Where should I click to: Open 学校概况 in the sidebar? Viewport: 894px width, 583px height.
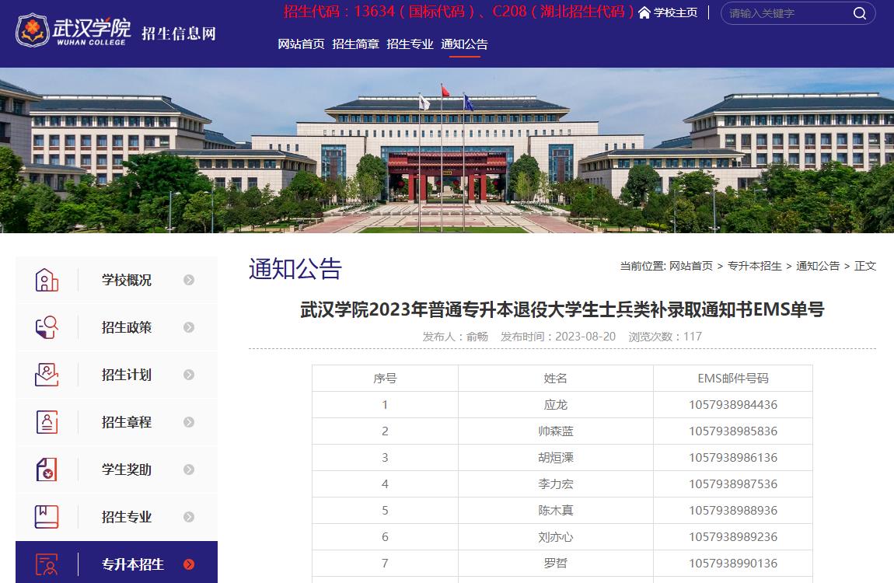click(127, 280)
